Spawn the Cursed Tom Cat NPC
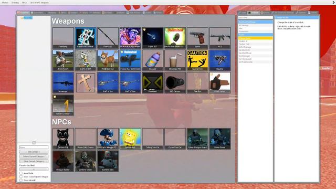336x189 pixels. coord(175,139)
